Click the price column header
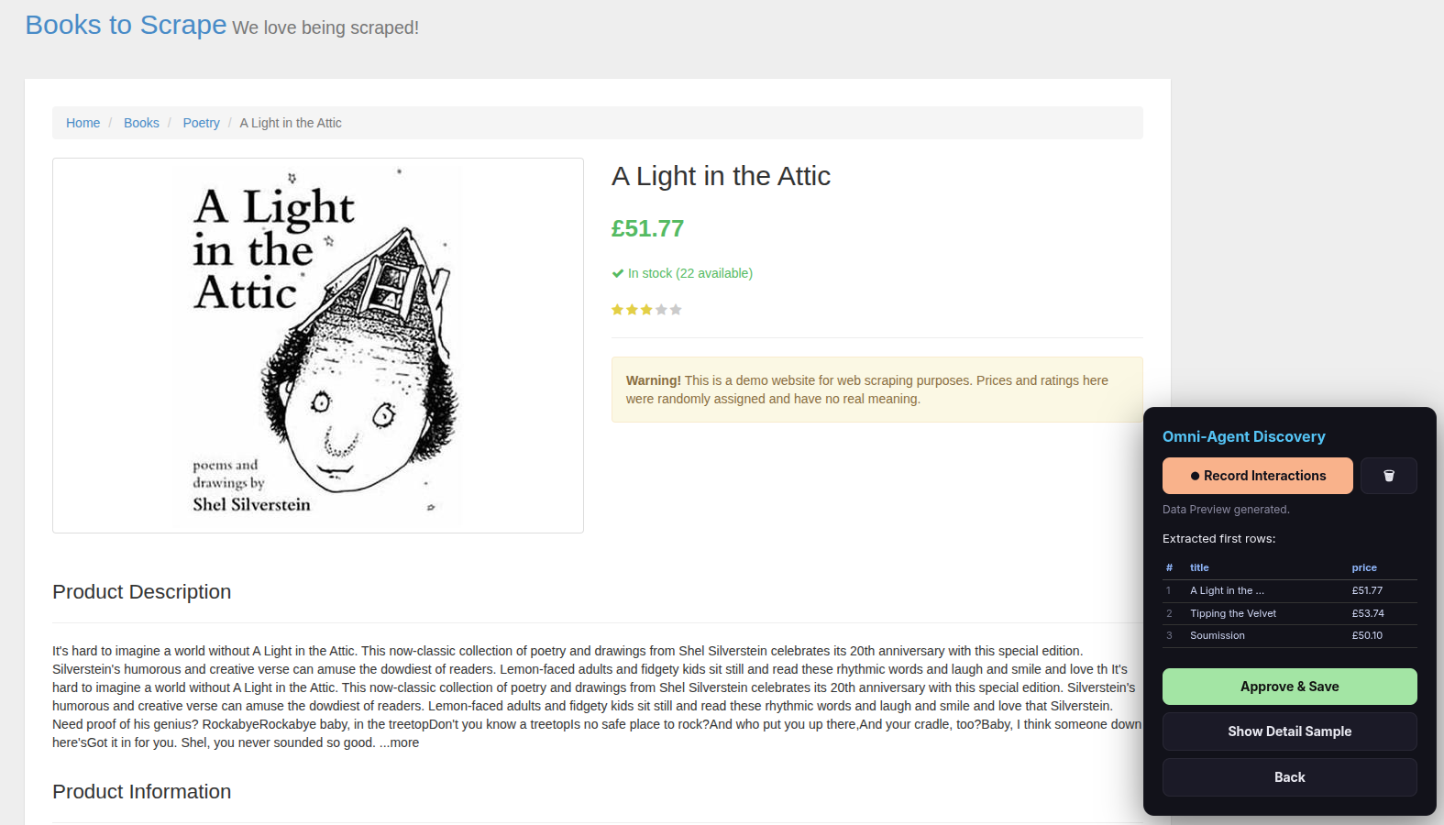This screenshot has width=1444, height=825. click(1364, 567)
